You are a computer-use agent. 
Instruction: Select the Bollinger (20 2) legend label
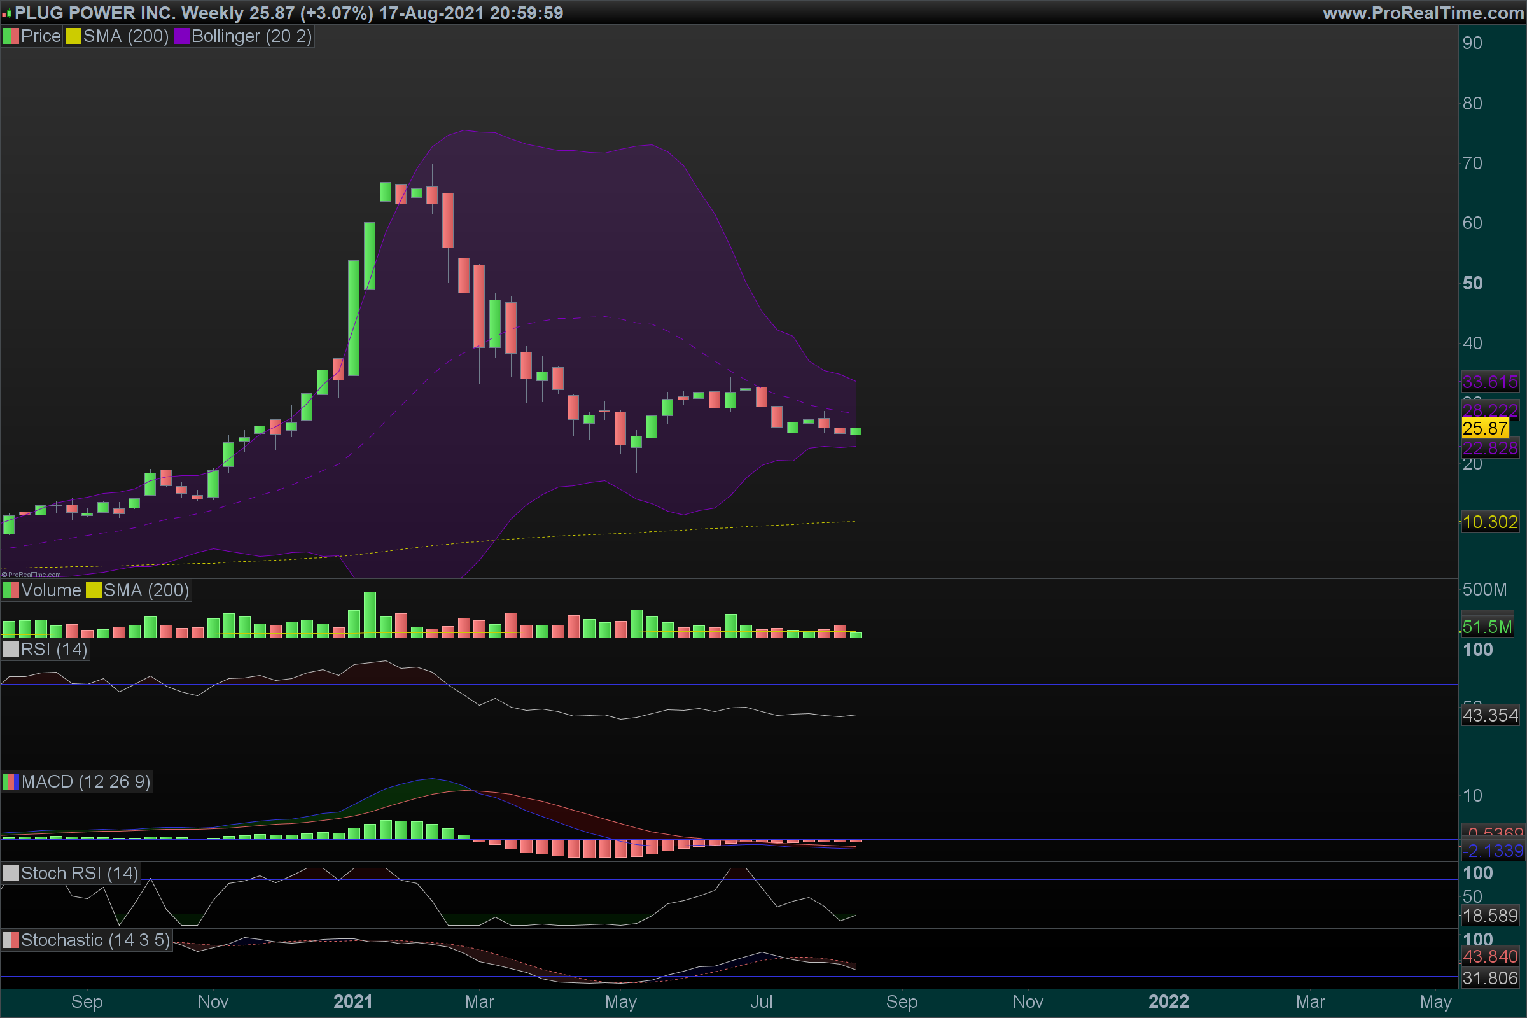coord(251,36)
